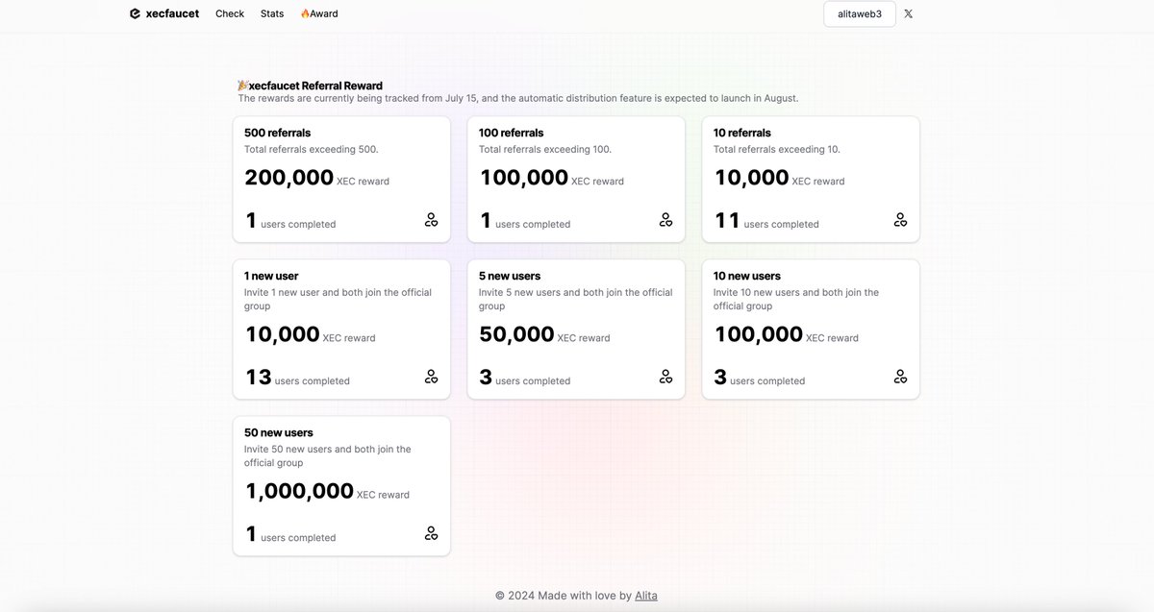Select the 10 new users card title
The width and height of the screenshot is (1154, 612).
point(747,276)
